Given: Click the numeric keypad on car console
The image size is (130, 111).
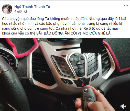Looking at the screenshot, I should [92, 64].
